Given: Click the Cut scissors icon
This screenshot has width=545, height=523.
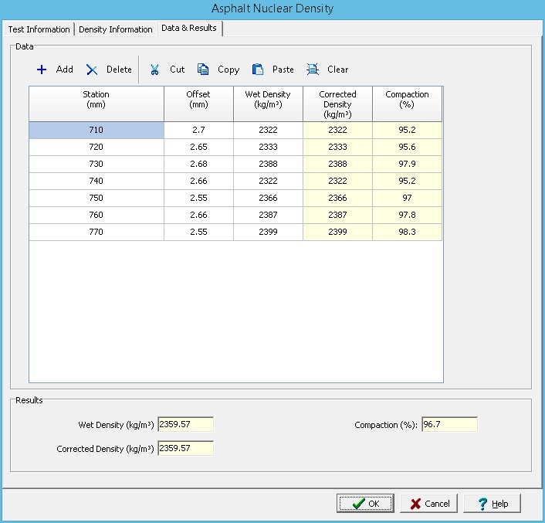Looking at the screenshot, I should tap(155, 70).
